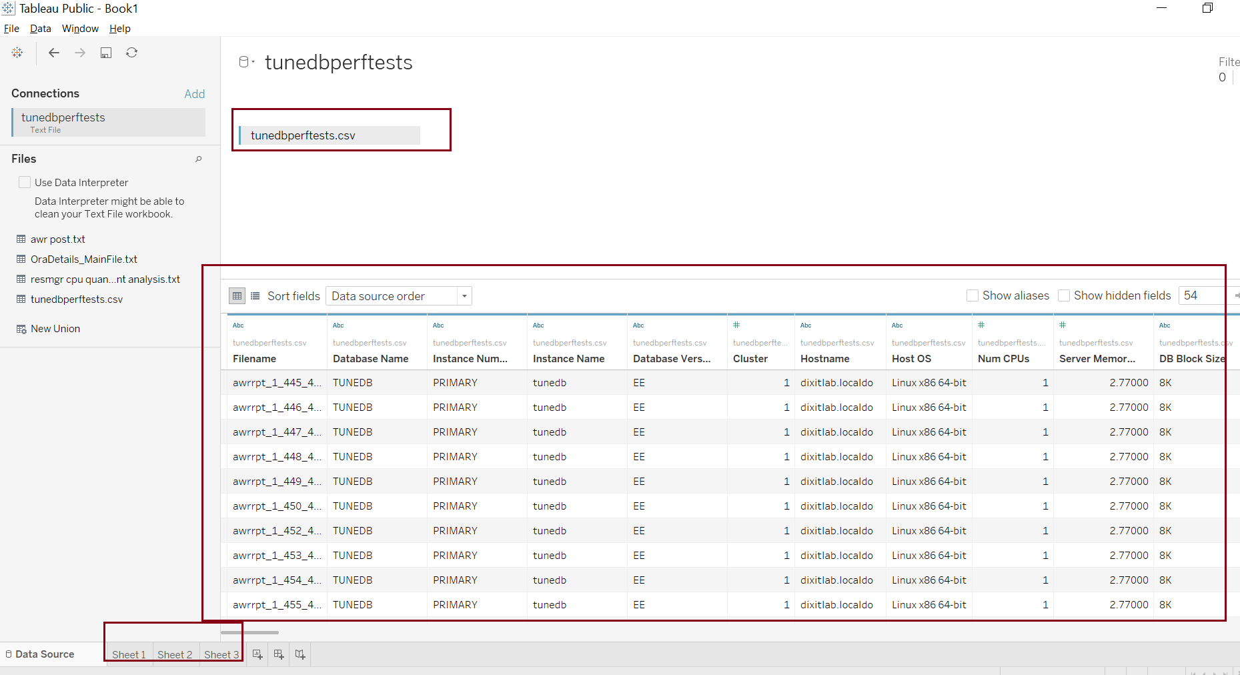Select New Union in Files list
1240x675 pixels.
click(x=55, y=329)
